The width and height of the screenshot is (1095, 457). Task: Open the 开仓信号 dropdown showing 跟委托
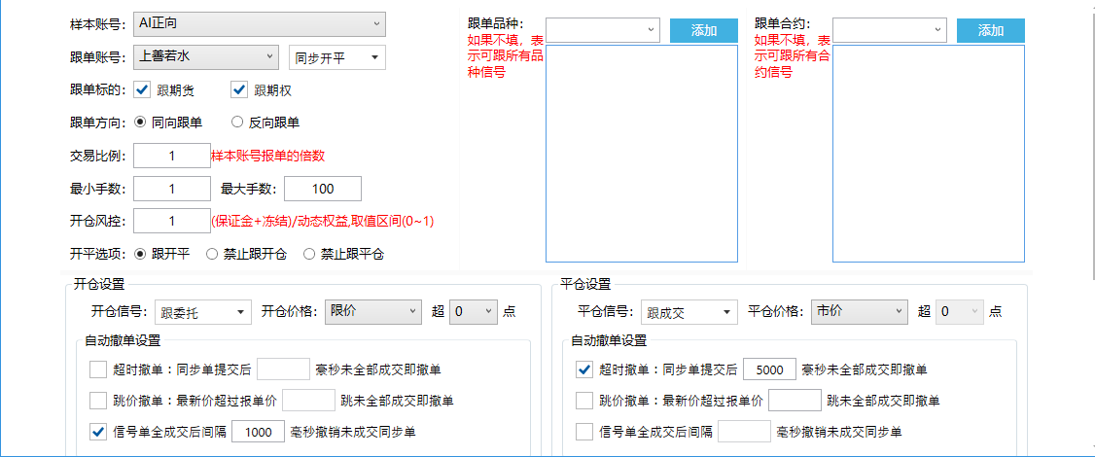click(202, 312)
